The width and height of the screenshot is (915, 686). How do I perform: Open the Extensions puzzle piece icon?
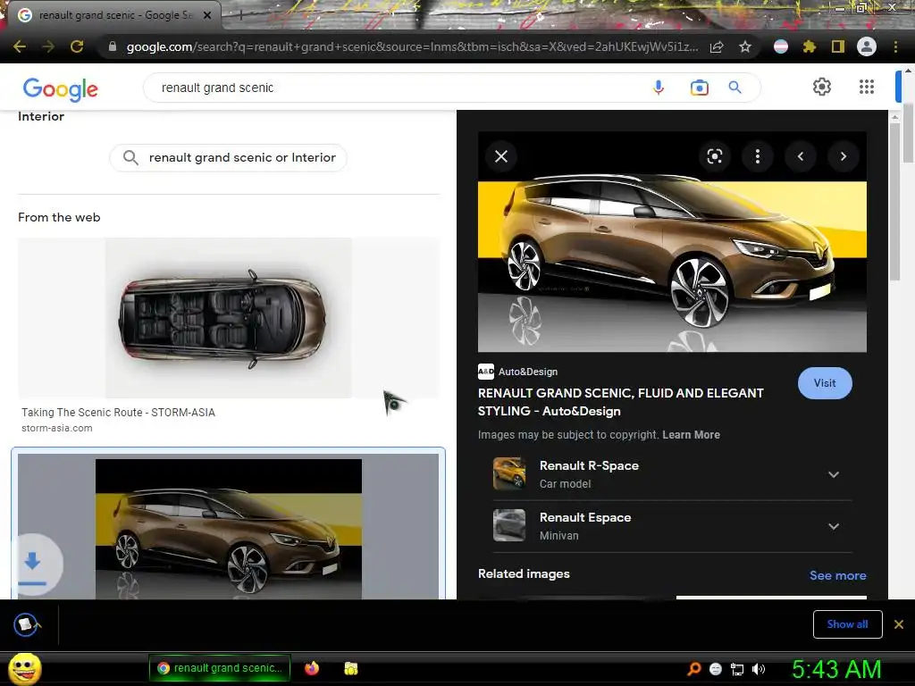tap(810, 46)
